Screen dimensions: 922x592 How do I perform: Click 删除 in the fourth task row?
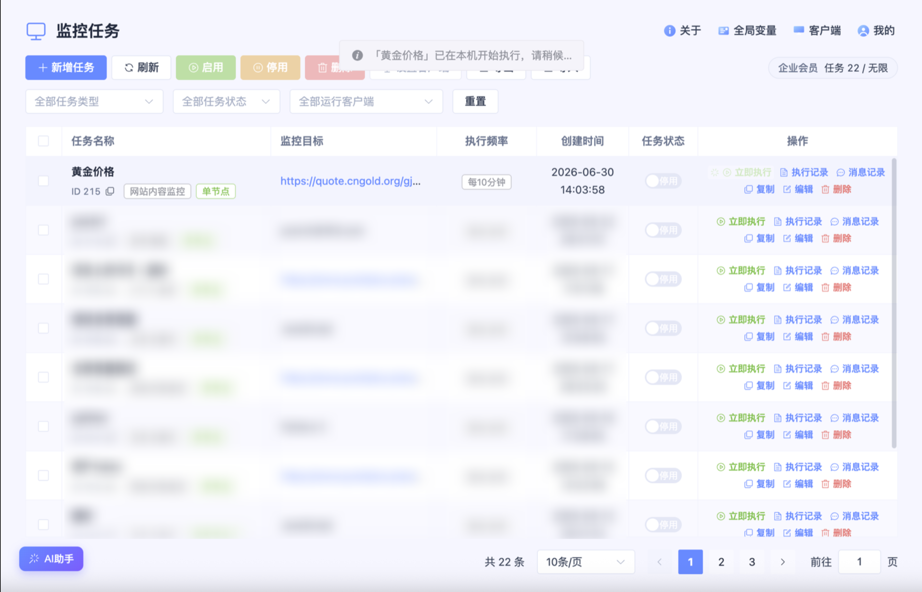coord(836,337)
